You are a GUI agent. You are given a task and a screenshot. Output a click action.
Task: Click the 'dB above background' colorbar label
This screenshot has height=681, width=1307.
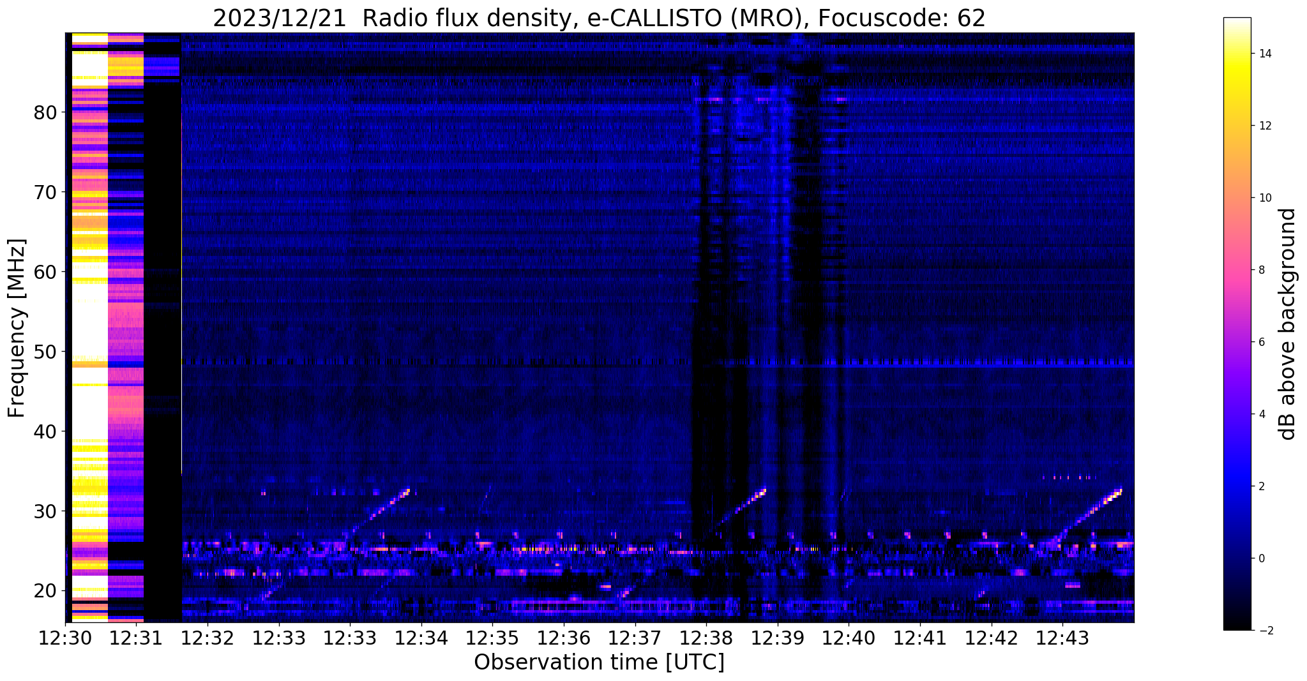1288,324
